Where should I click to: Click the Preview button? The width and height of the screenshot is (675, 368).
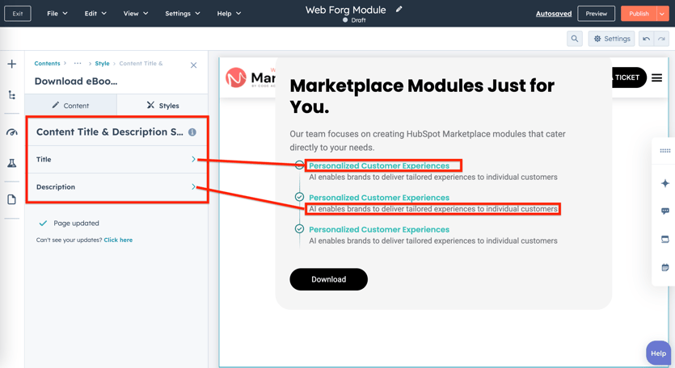coord(596,14)
